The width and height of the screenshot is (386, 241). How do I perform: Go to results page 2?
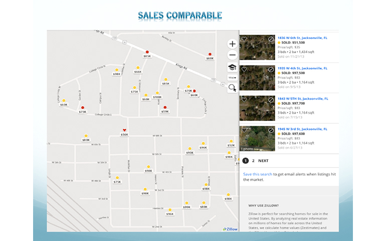pyautogui.click(x=253, y=161)
